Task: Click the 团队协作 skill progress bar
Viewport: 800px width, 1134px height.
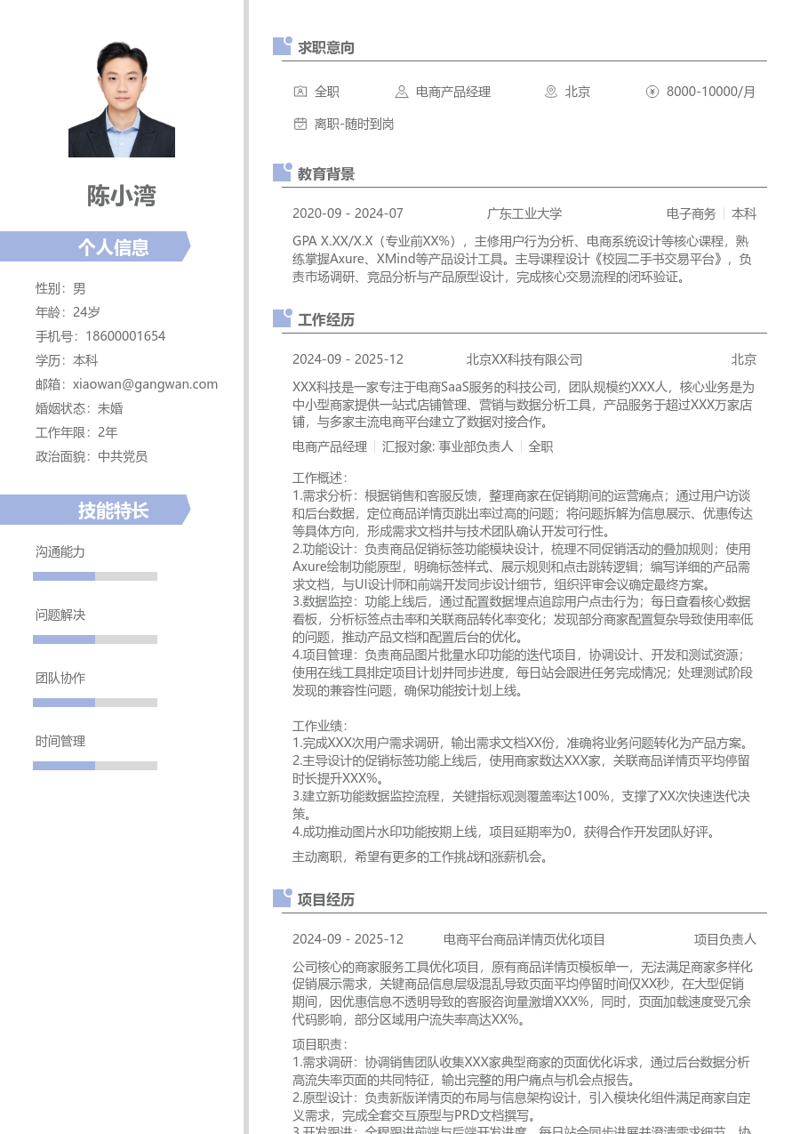Action: point(95,702)
